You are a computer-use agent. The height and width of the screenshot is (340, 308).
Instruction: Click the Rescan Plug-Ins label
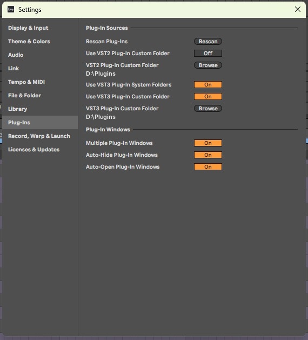[106, 42]
